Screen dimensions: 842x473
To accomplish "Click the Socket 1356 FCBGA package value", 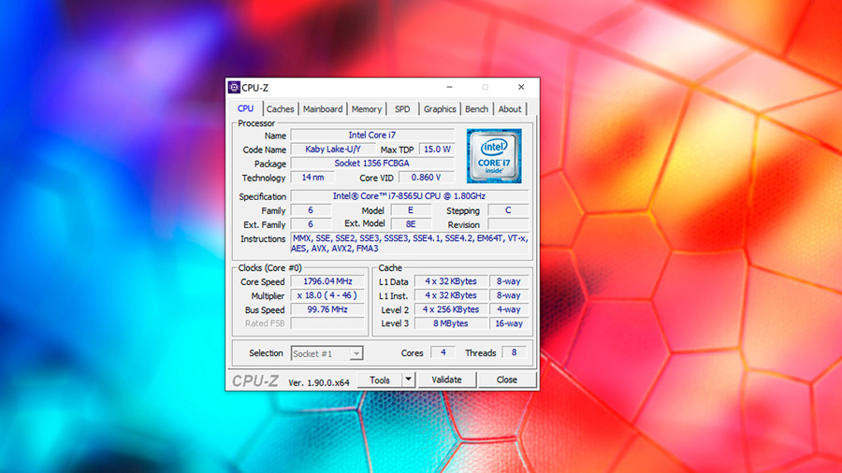I will [x=372, y=163].
